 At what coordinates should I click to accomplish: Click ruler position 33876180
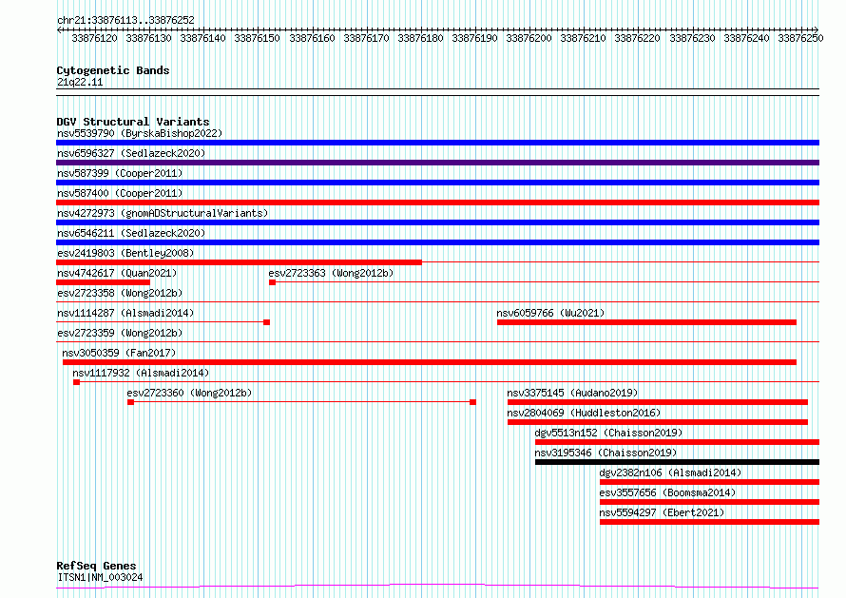pyautogui.click(x=420, y=38)
